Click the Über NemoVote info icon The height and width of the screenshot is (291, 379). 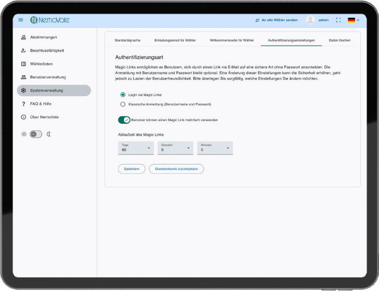point(23,117)
